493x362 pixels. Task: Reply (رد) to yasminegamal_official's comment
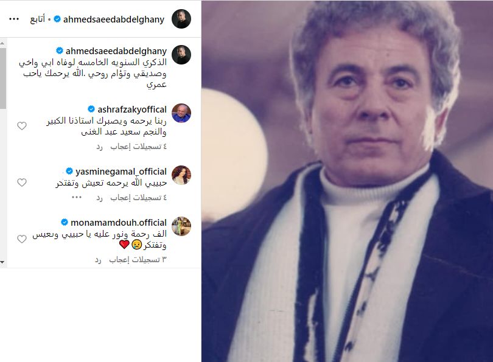99,198
